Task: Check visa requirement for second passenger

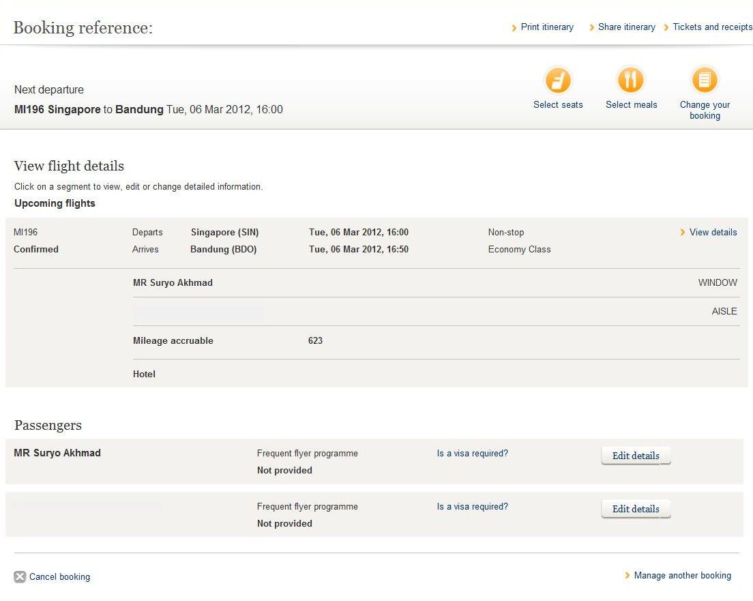Action: pyautogui.click(x=472, y=507)
